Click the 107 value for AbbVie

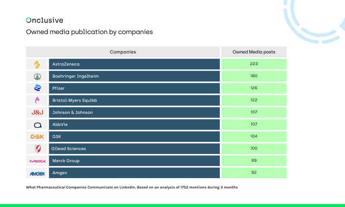[254, 124]
